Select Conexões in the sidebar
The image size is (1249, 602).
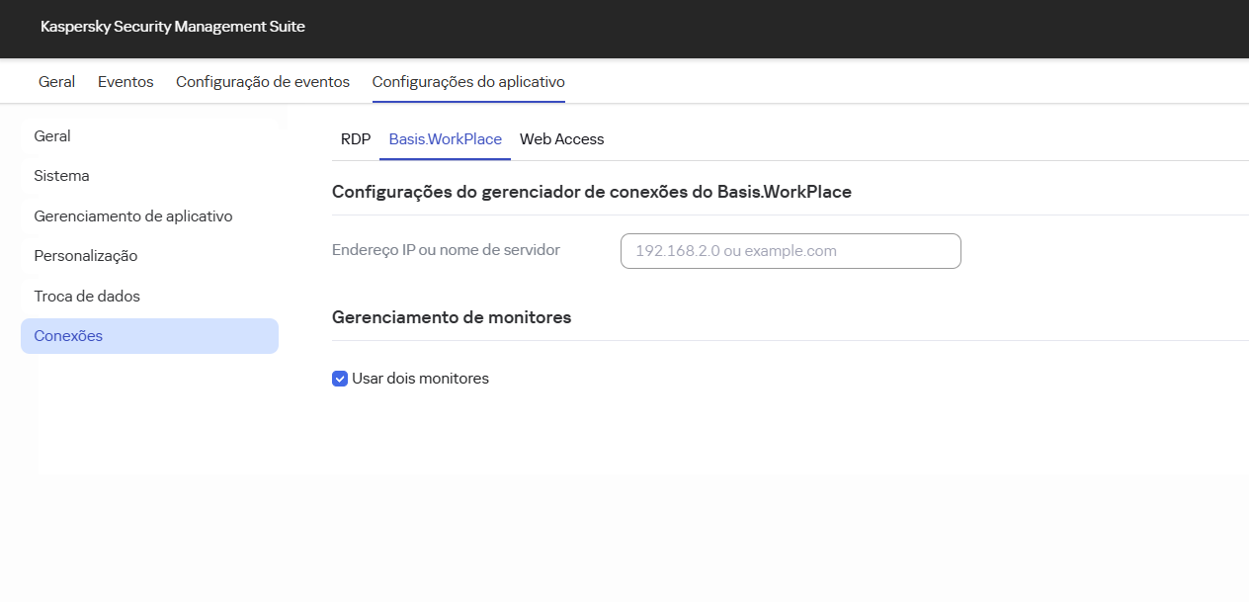69,335
